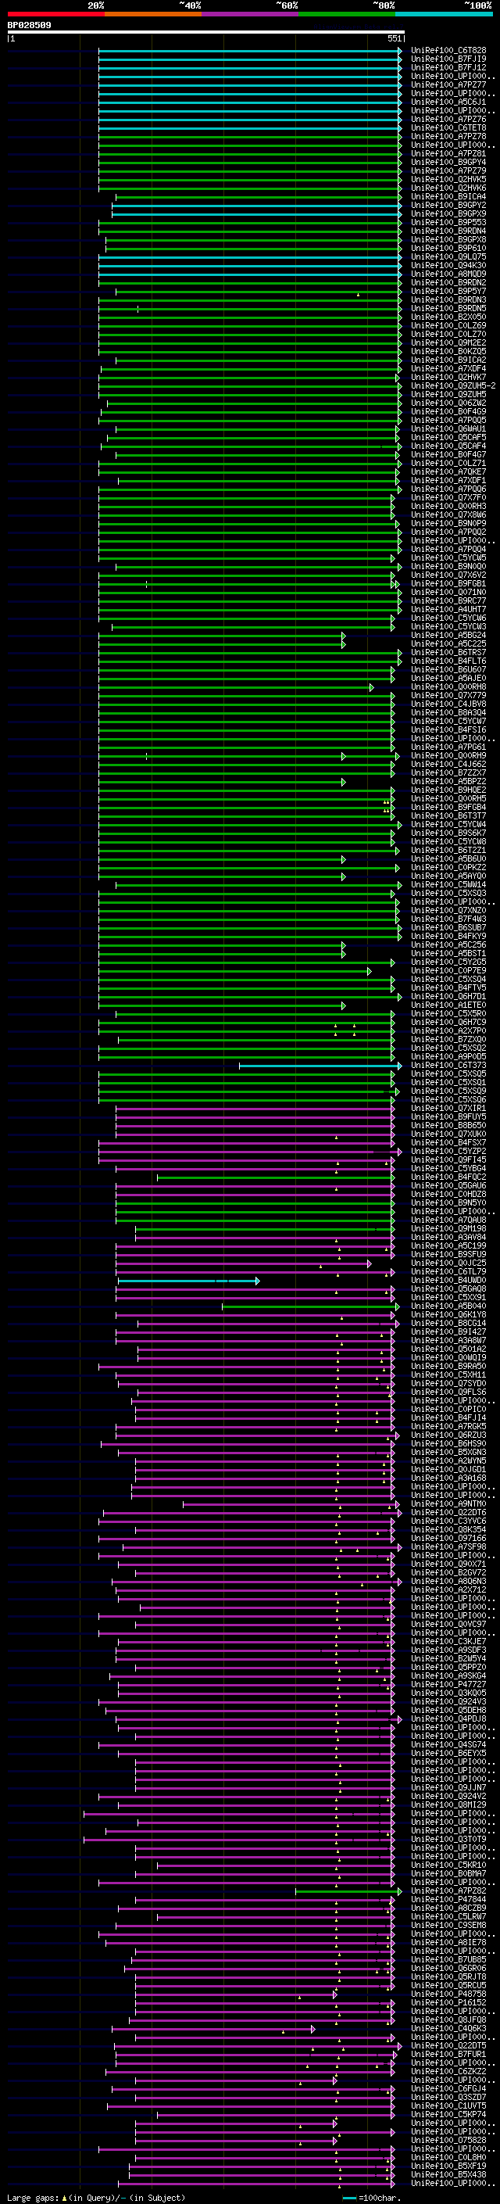Open hit UniRef100_B5X438

[448, 2174]
